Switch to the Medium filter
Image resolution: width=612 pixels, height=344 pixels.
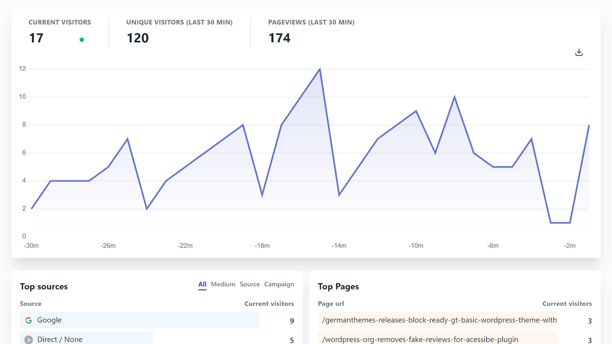[x=223, y=284]
